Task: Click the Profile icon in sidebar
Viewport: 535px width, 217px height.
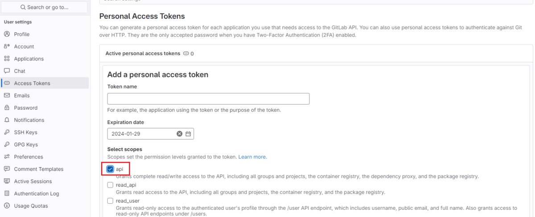Action: [x=7, y=34]
